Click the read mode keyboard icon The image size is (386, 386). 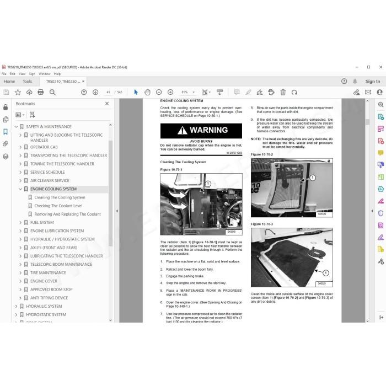coord(219,92)
